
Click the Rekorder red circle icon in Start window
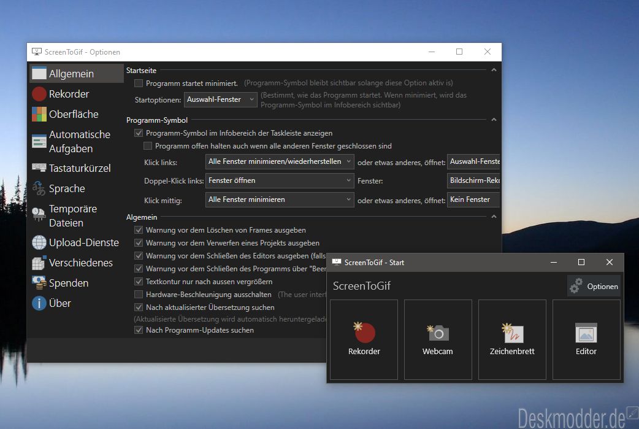(x=364, y=333)
